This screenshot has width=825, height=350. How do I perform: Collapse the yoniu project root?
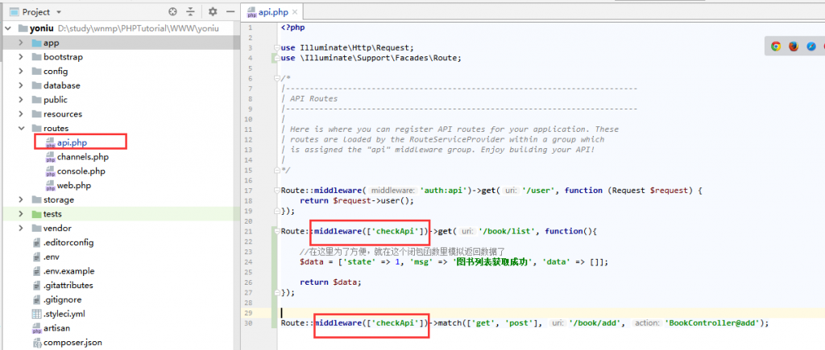click(x=8, y=28)
